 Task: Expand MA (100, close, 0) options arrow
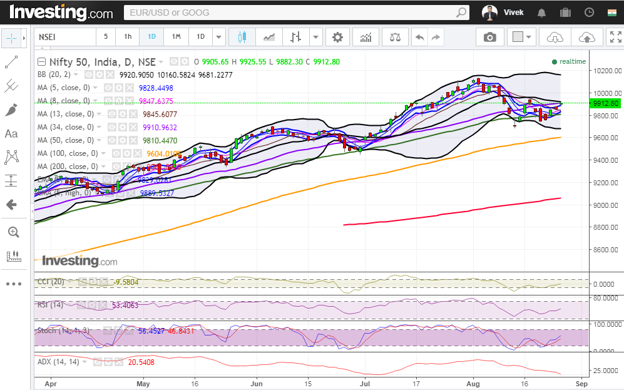click(103, 153)
